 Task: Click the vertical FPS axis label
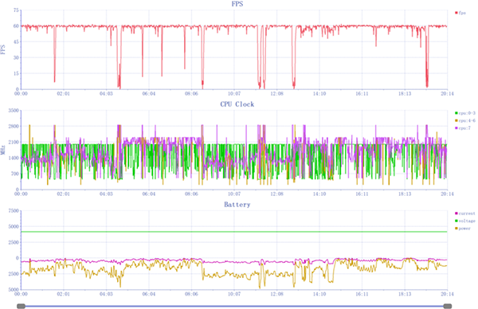3,49
